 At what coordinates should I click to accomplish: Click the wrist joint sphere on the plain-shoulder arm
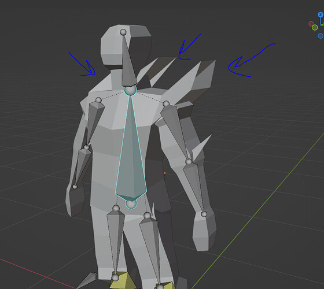(x=75, y=187)
